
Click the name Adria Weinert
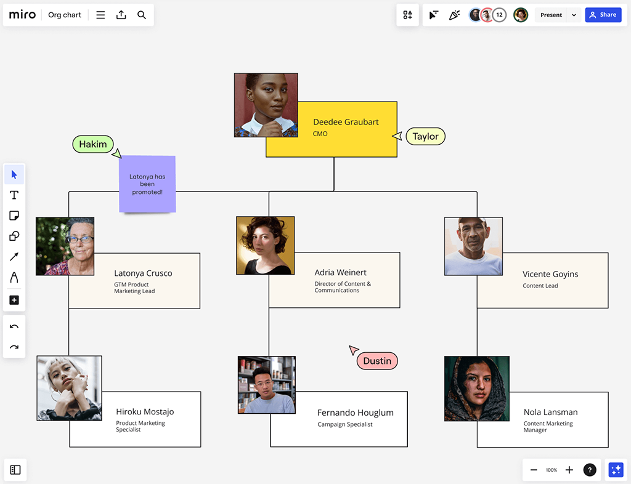click(340, 273)
